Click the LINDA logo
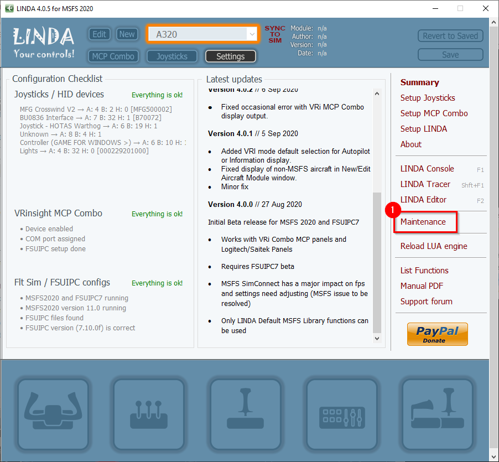 point(44,43)
